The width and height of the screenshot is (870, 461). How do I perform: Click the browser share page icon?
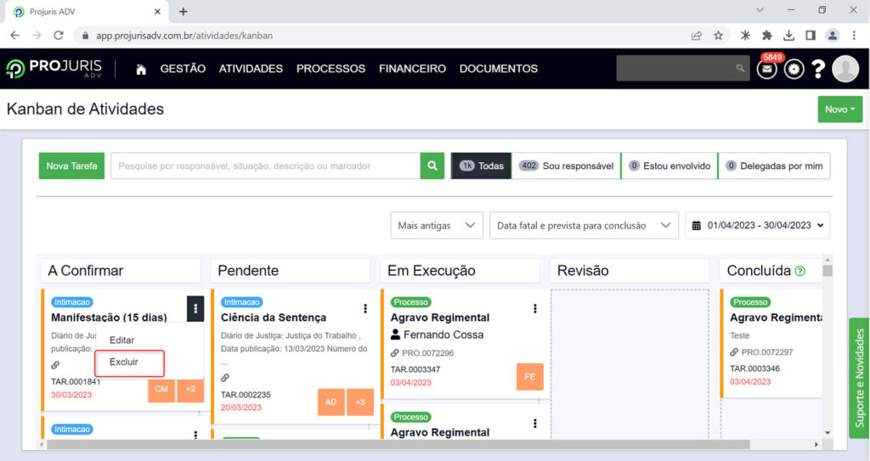coord(697,35)
